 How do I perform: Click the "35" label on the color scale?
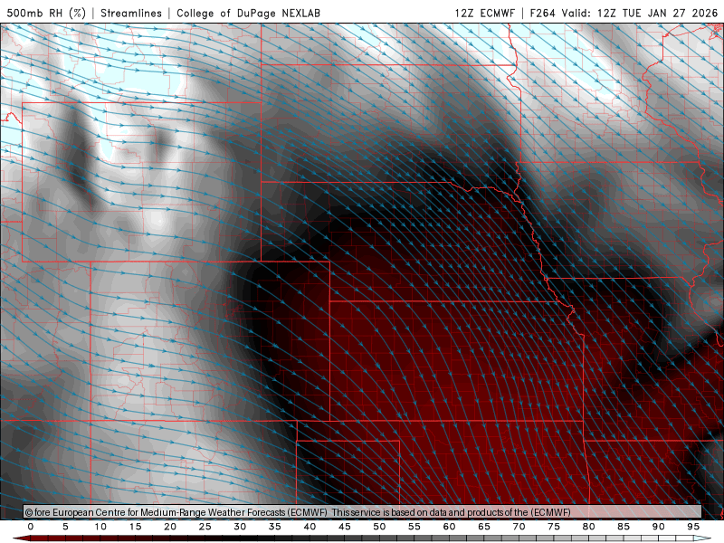275,527
